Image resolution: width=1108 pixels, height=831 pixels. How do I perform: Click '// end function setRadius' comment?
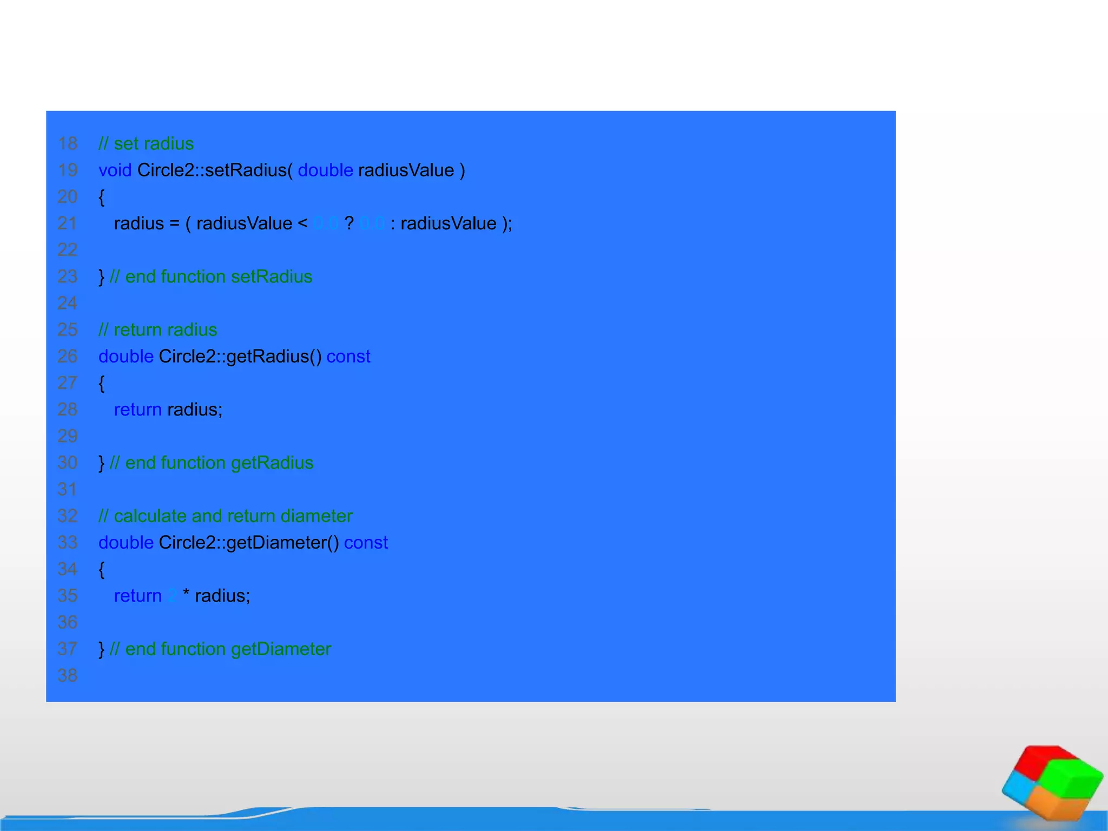[211, 277]
